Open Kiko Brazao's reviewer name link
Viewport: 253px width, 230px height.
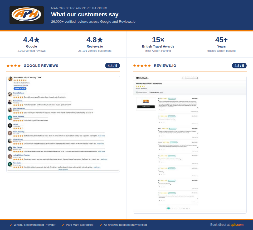tap(18, 101)
